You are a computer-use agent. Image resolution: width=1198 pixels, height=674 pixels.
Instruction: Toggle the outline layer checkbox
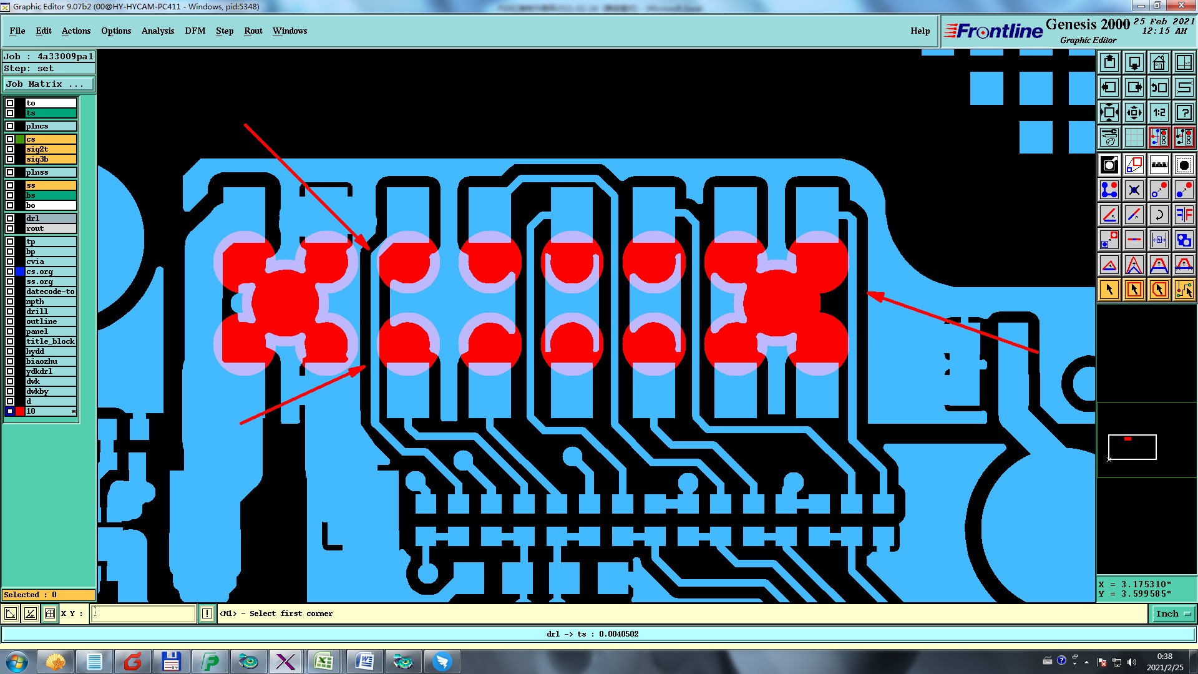pos(10,321)
